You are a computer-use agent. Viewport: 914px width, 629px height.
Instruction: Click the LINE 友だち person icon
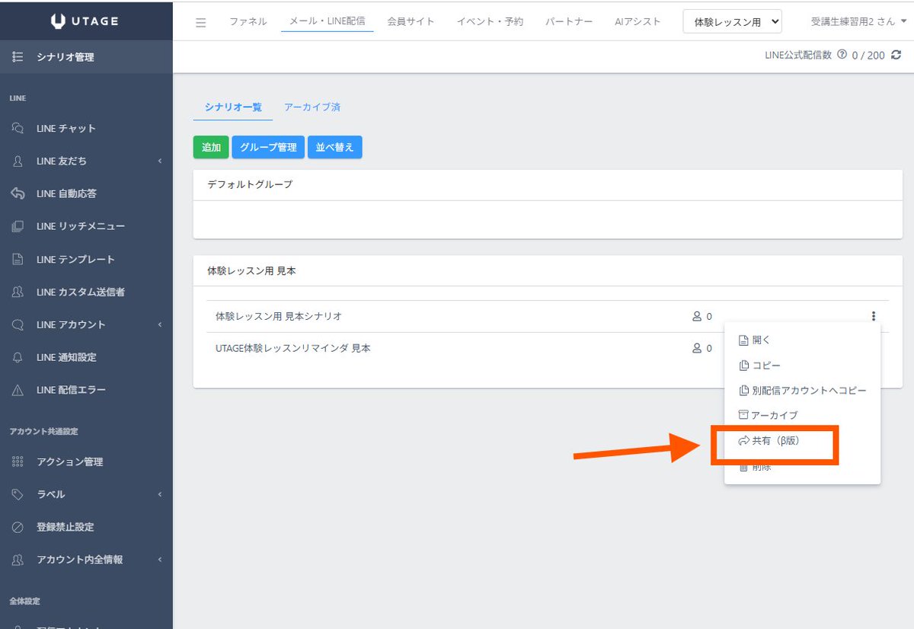(18, 161)
